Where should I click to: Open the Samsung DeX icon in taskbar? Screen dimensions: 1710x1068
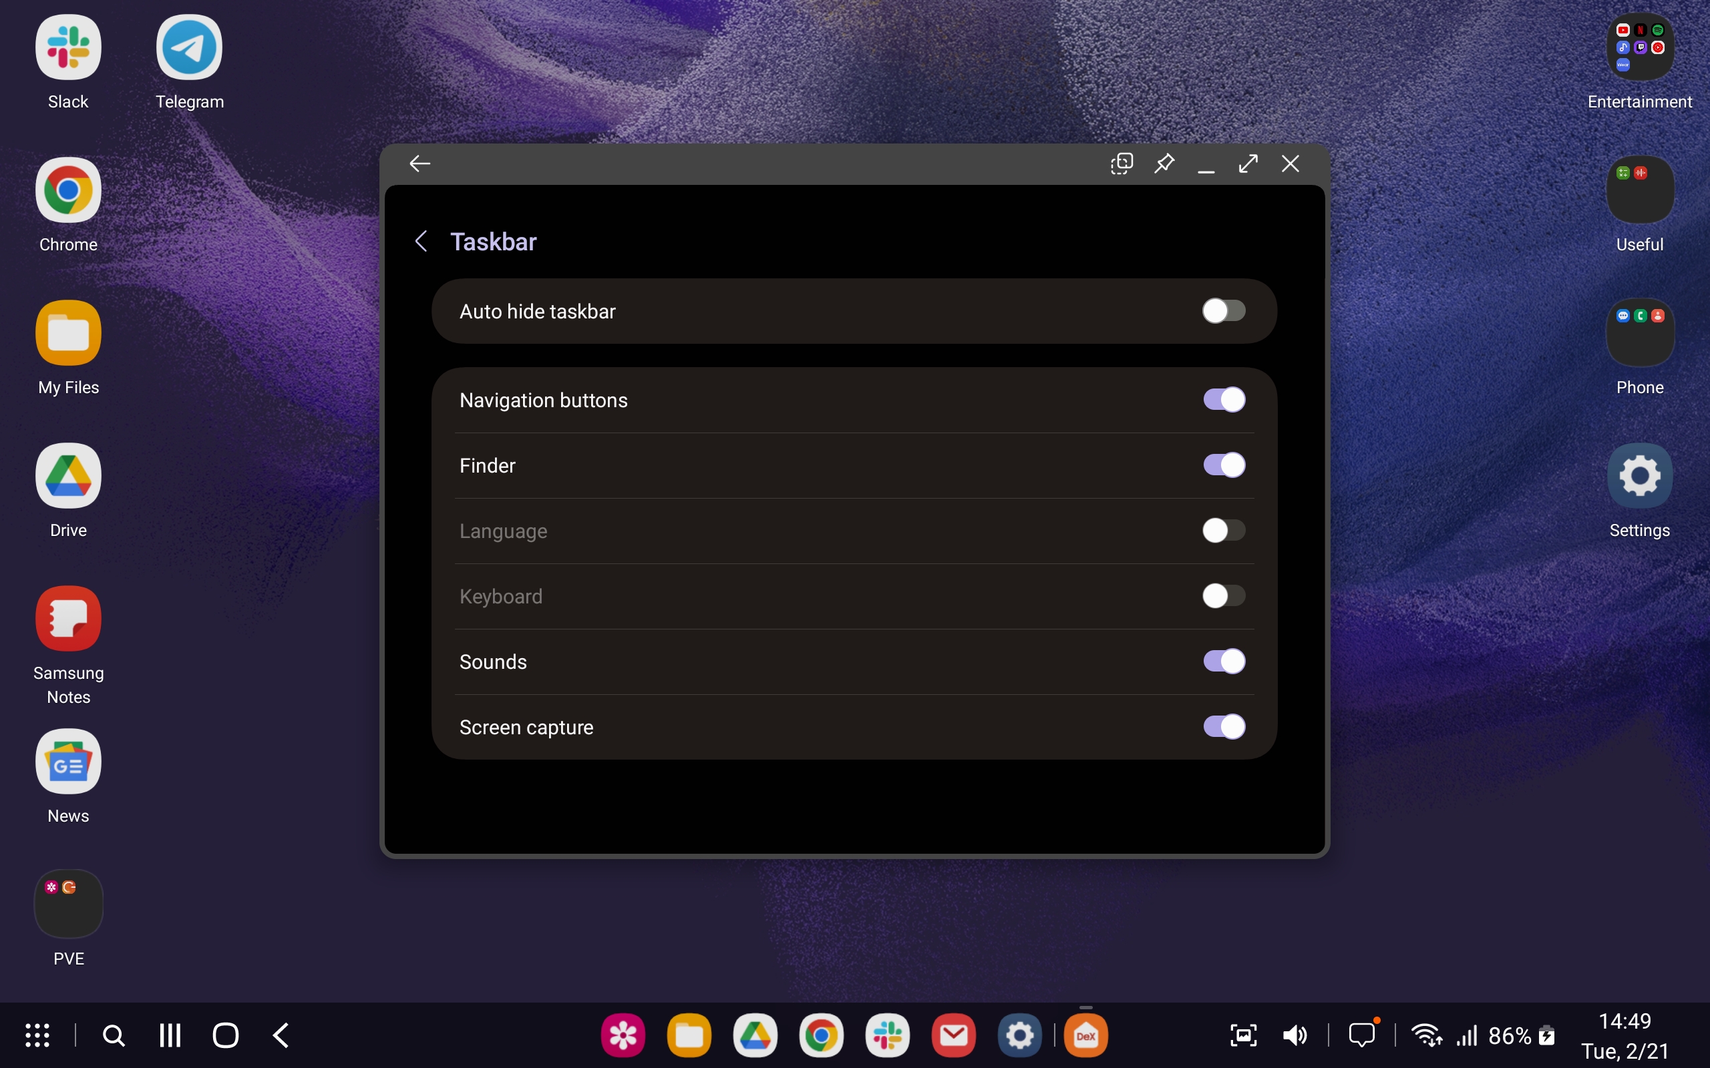click(x=1085, y=1035)
